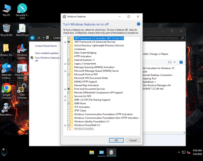Viewport: 203px width, 161px height.
Task: Expand Microsoft Message Queue (MSMQ) Server node
Action: click(65, 71)
